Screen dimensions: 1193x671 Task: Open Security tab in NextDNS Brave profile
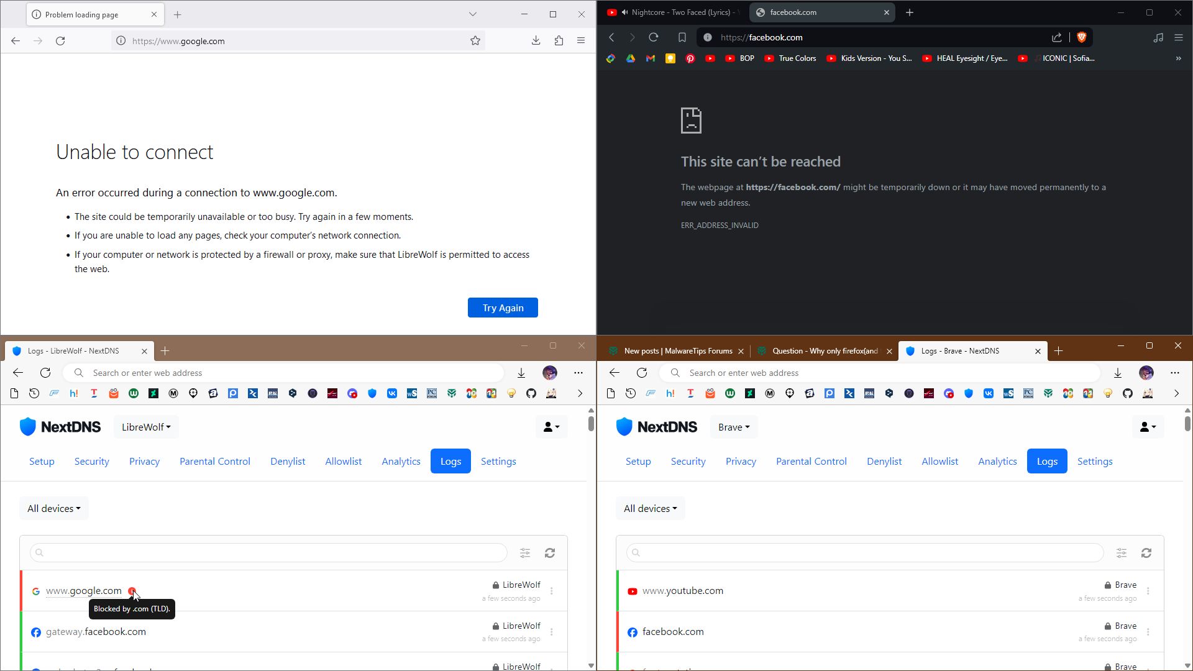click(x=688, y=461)
